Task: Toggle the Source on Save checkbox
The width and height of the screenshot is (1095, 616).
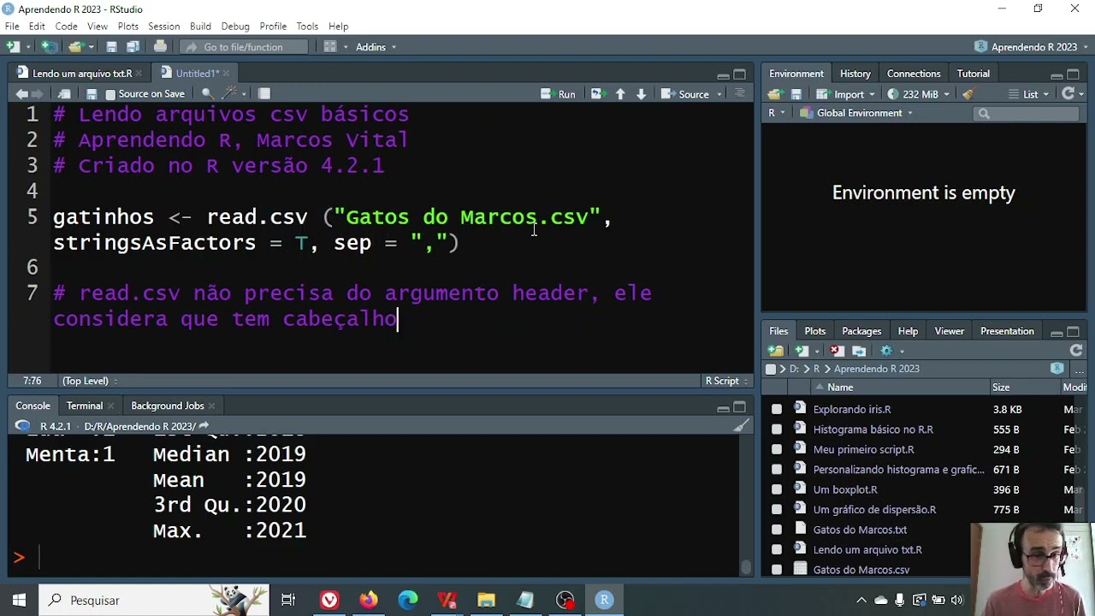Action: tap(110, 94)
